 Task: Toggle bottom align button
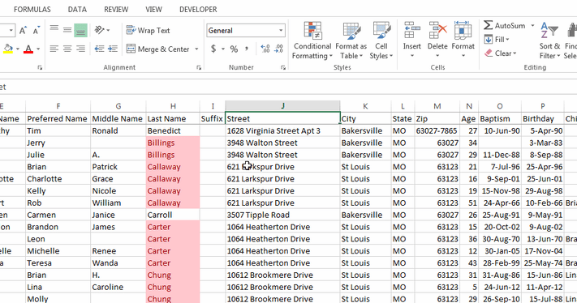(x=80, y=30)
